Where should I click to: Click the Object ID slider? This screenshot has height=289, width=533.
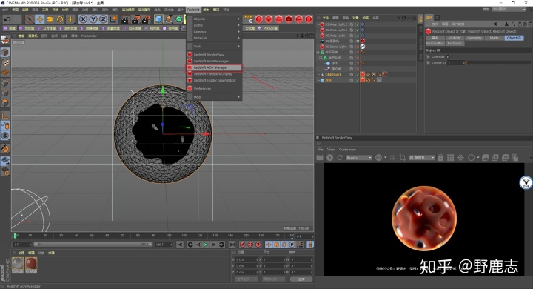pyautogui.click(x=498, y=63)
